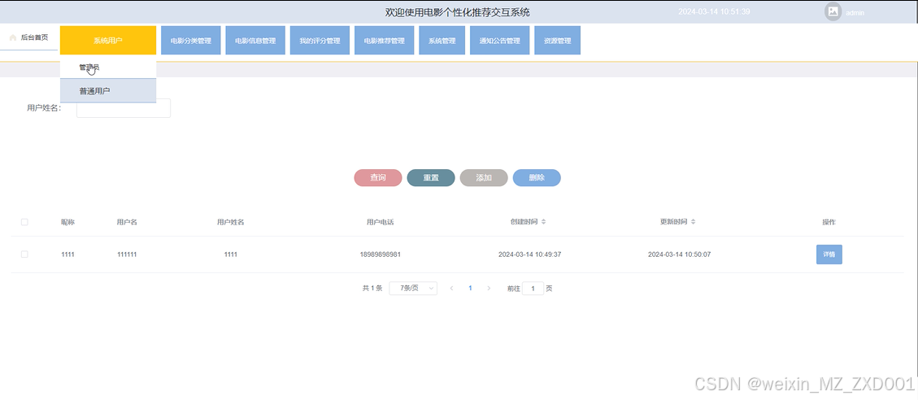This screenshot has height=400, width=918.
Task: Click the 昵称 column header
Action: point(68,222)
